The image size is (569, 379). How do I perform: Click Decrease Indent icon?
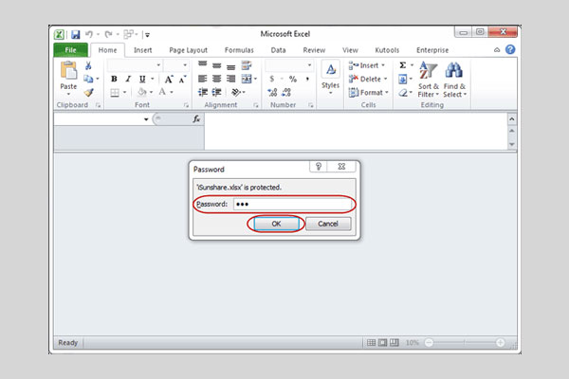[x=203, y=92]
